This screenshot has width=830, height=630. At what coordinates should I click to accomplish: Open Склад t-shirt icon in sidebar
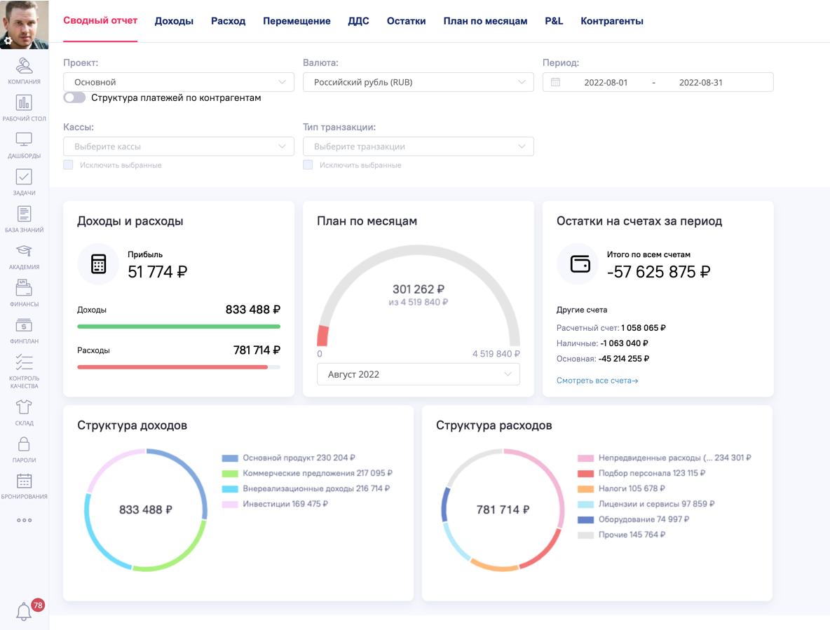click(24, 411)
